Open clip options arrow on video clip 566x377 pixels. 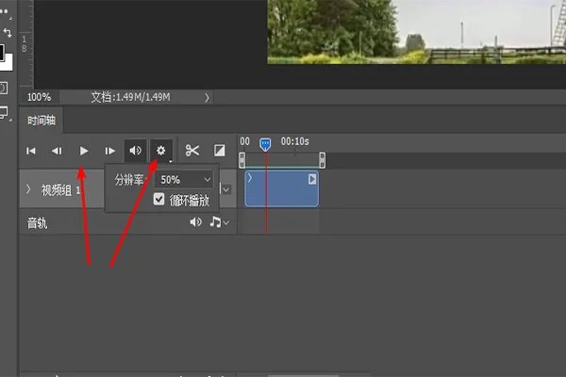click(312, 178)
